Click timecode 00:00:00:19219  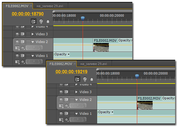click(72, 72)
